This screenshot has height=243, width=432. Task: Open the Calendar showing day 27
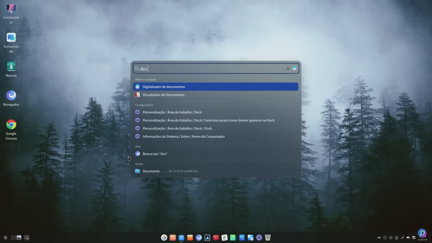point(224,238)
